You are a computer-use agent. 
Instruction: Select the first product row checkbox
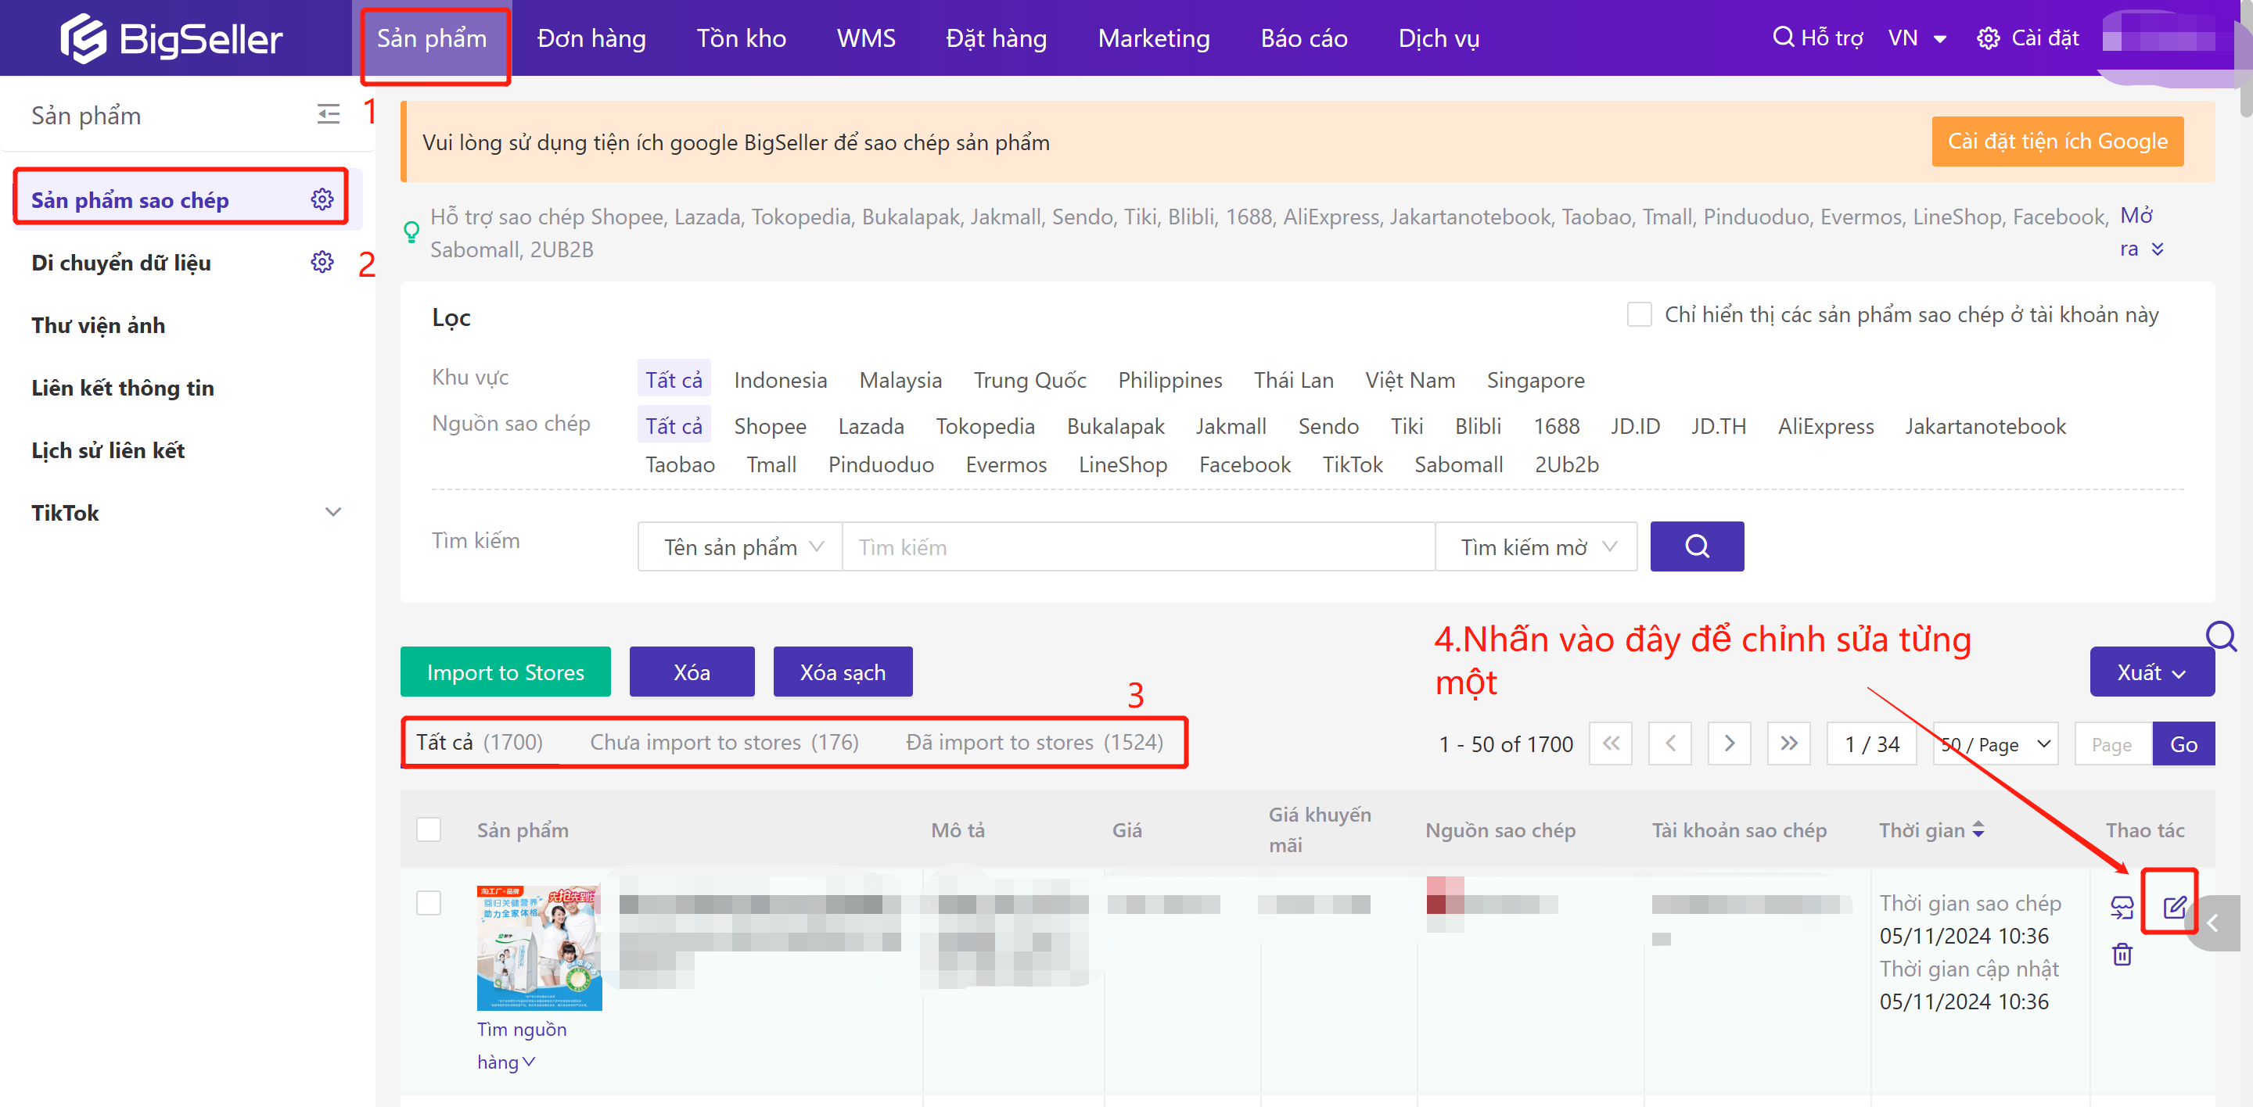click(x=429, y=902)
